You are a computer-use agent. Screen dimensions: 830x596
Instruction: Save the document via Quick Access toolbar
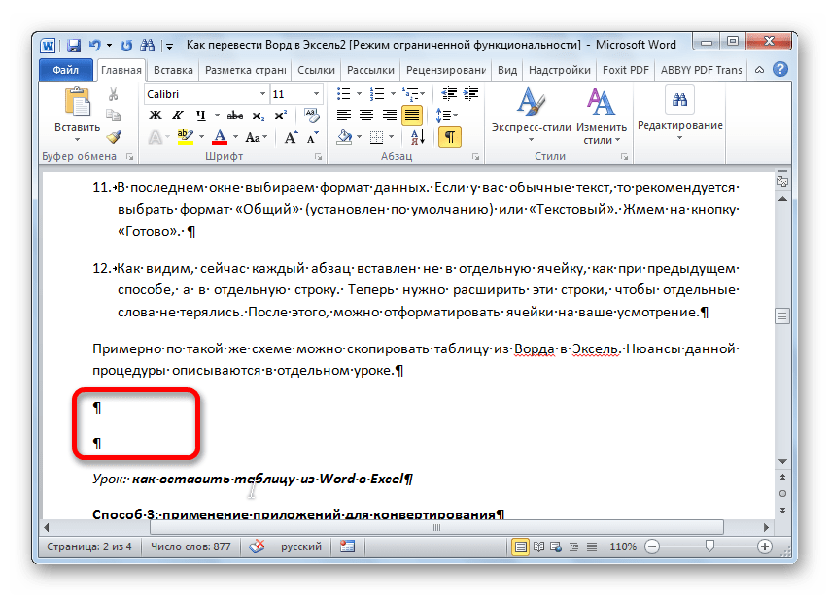pos(74,45)
